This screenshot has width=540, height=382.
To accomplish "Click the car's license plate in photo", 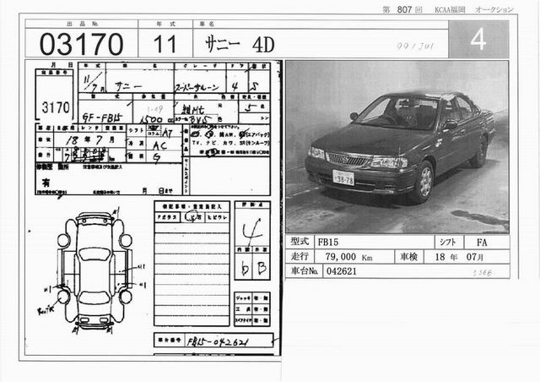I will [x=343, y=177].
